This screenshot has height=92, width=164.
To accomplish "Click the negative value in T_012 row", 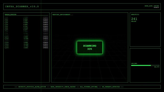I will pyautogui.click(x=26, y=39).
